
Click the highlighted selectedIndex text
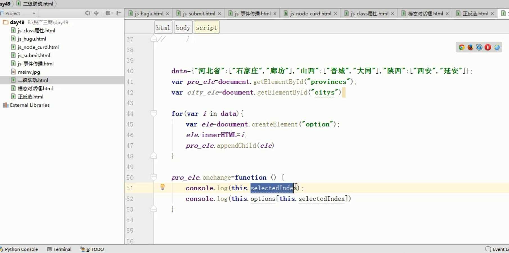coord(272,188)
